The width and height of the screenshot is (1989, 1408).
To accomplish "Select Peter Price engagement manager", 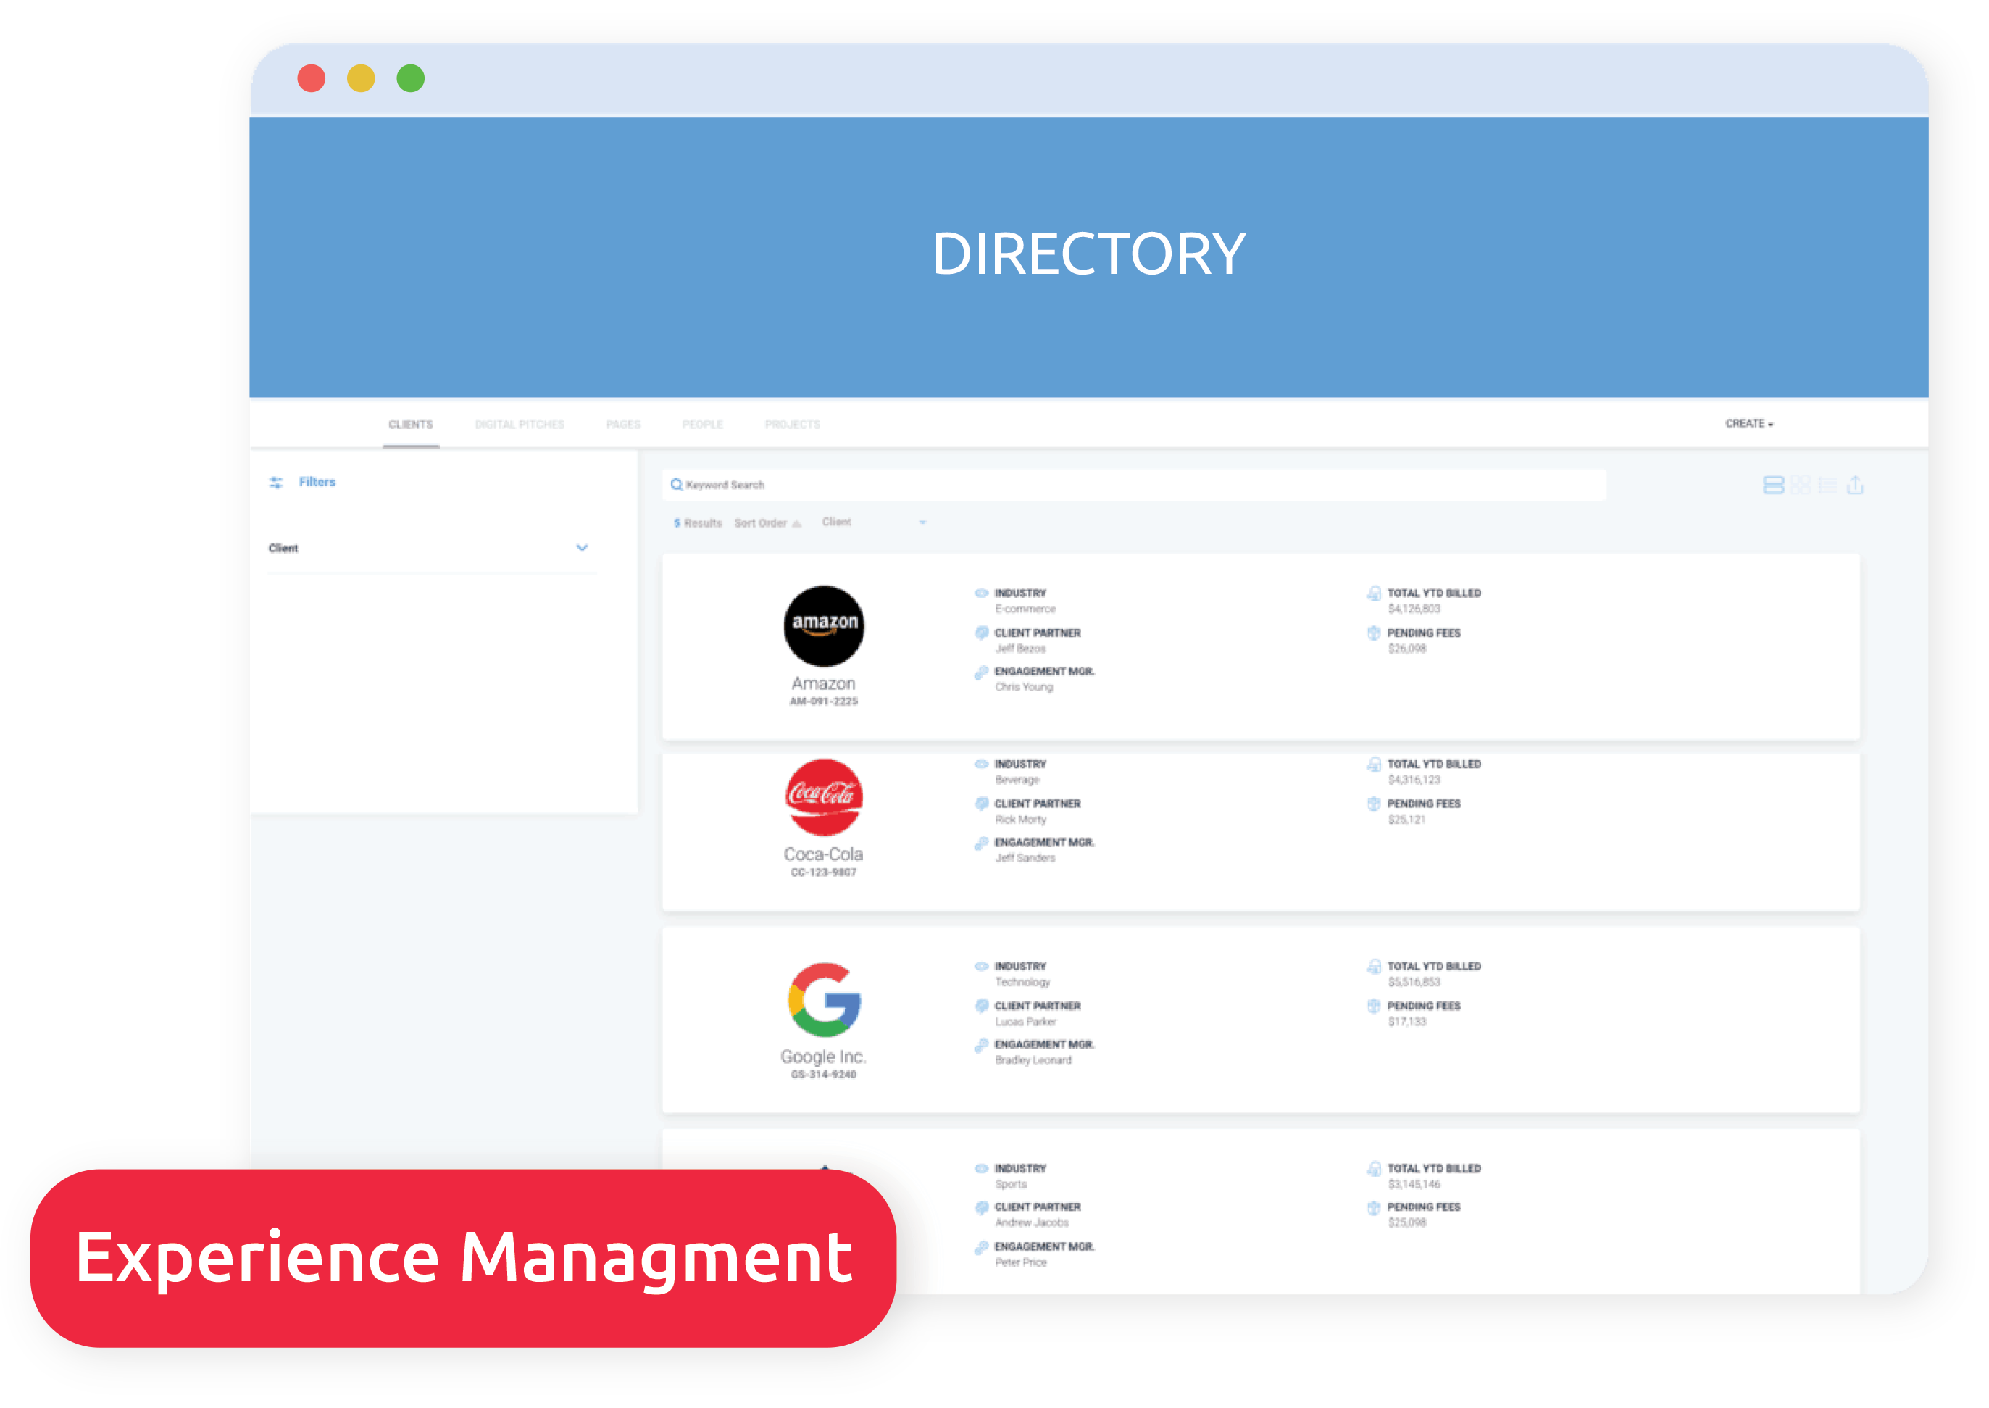I will 1020,1262.
